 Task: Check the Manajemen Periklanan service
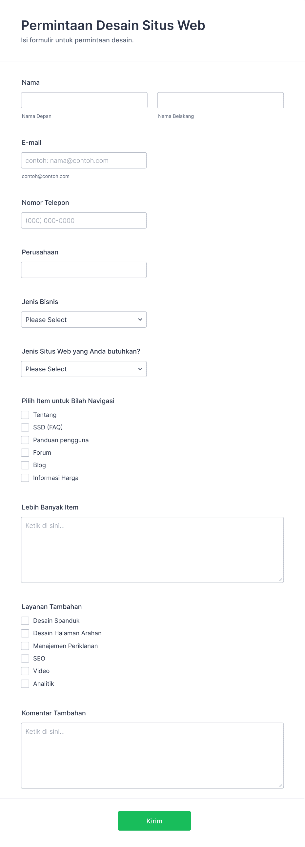coord(25,645)
